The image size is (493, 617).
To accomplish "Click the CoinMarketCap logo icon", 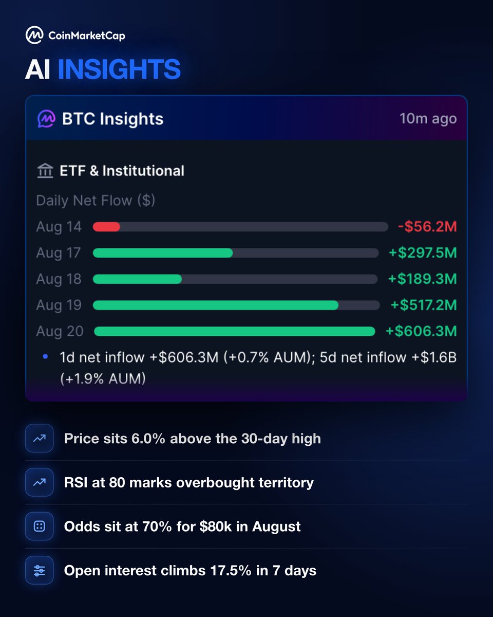I will pos(34,35).
